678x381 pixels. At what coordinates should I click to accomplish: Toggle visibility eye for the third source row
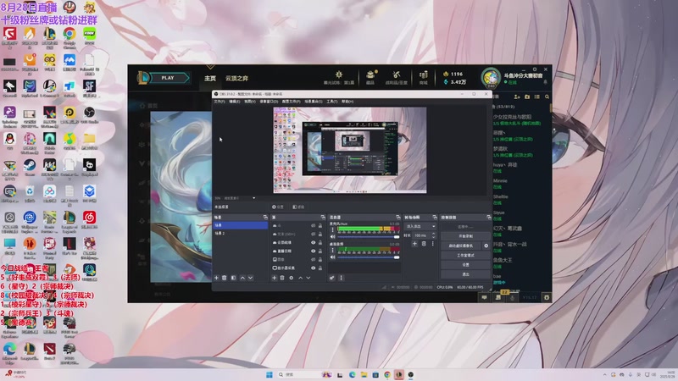pos(313,242)
